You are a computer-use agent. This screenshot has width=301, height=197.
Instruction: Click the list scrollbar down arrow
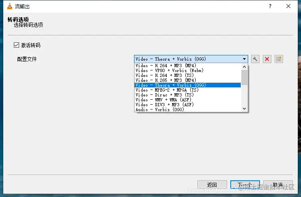[x=245, y=109]
